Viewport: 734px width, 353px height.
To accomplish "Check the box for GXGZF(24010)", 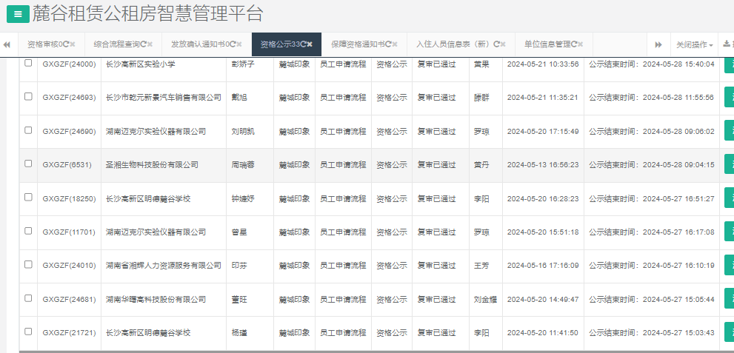I will [x=29, y=264].
